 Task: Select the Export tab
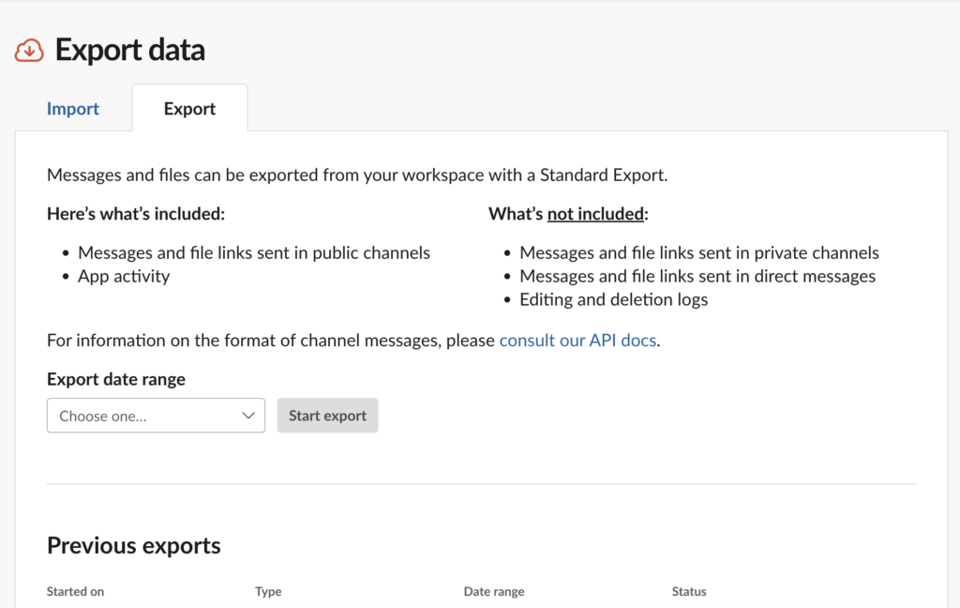(189, 109)
